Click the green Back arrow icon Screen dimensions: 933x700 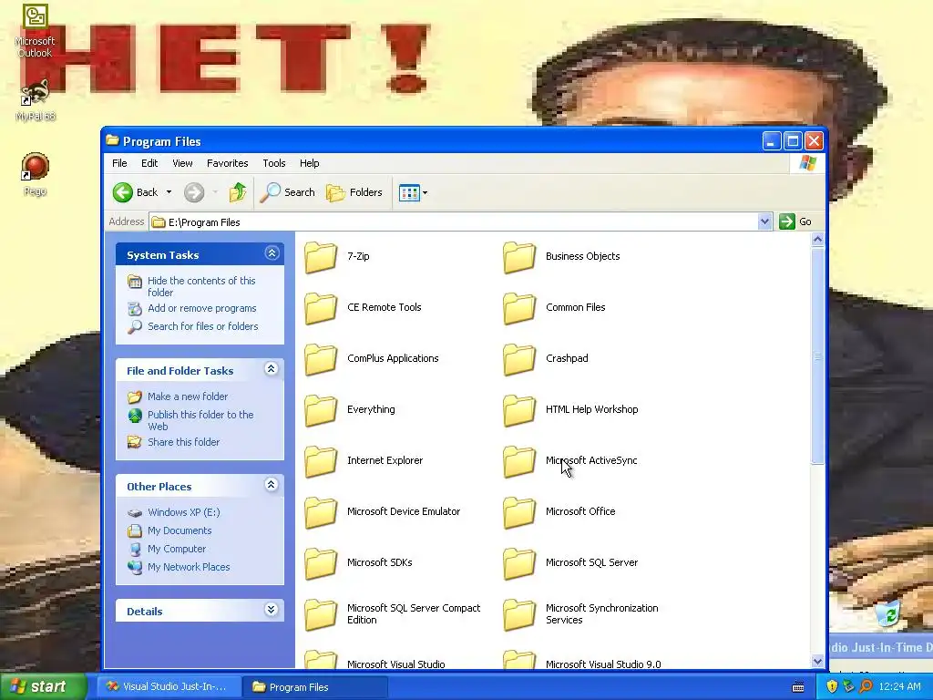click(x=123, y=192)
